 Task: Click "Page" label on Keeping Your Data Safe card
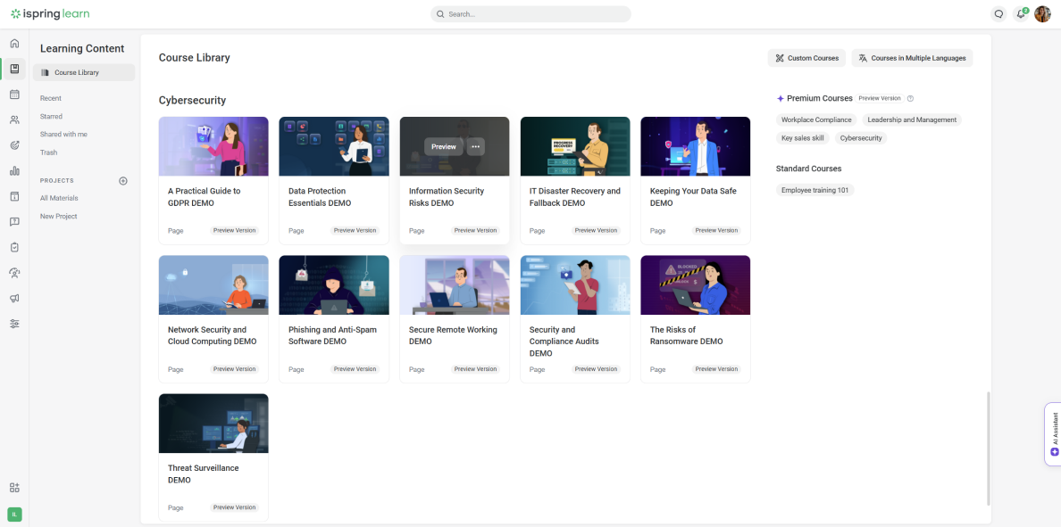[657, 231]
